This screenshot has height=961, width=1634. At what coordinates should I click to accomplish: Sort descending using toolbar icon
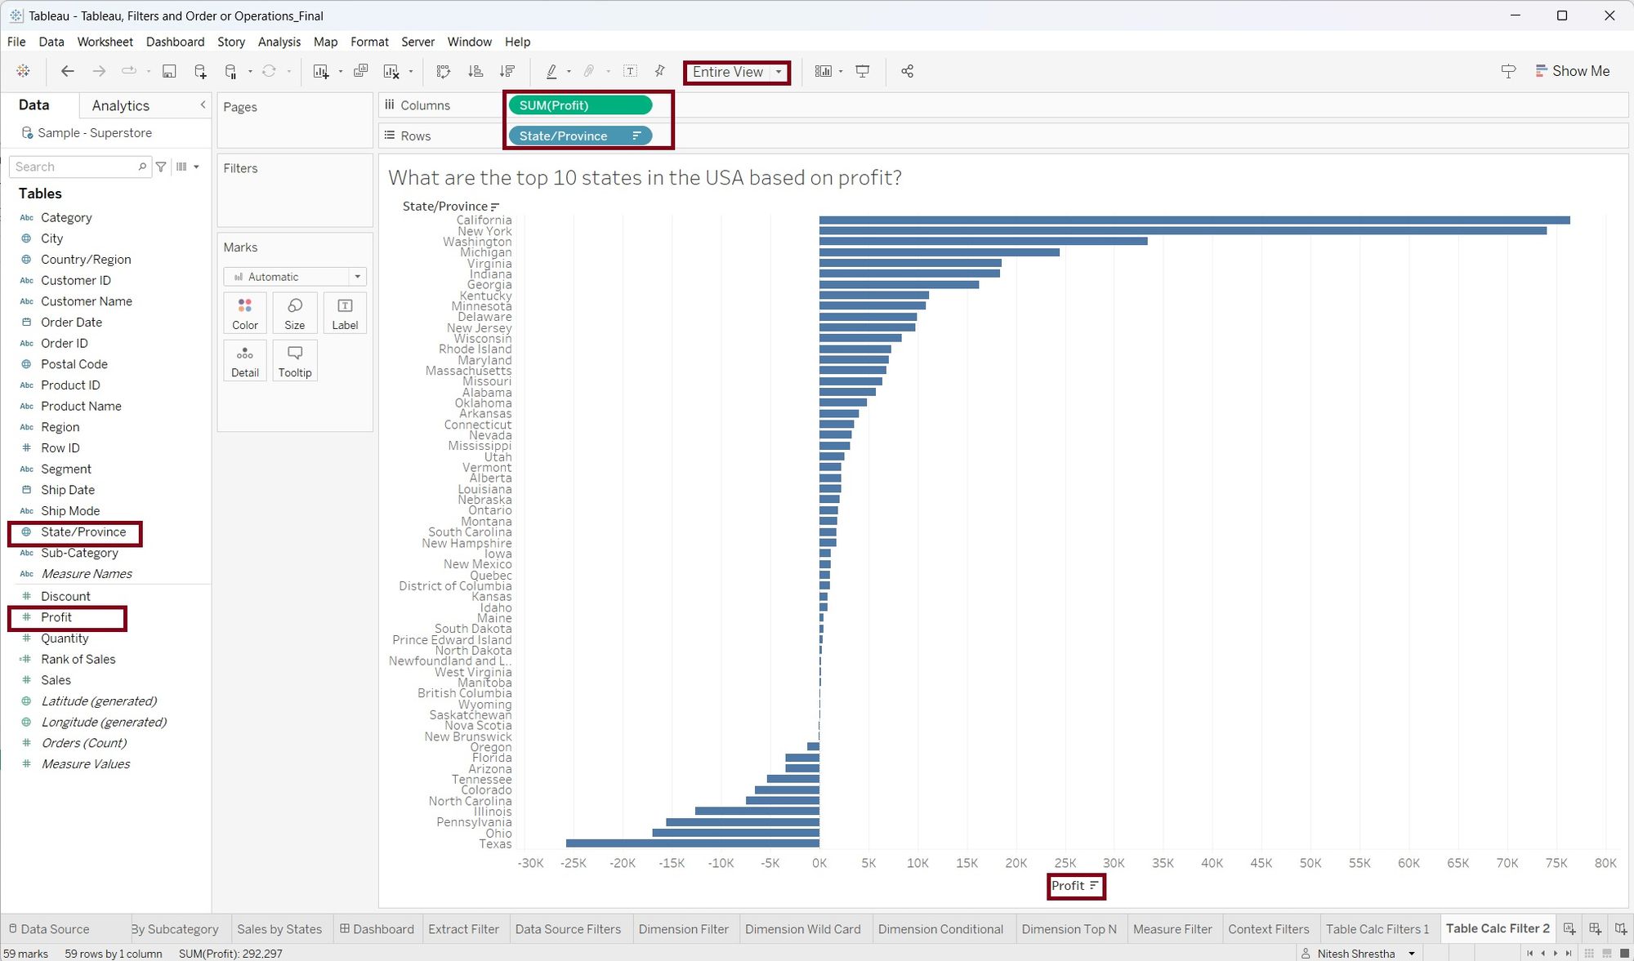coord(507,72)
